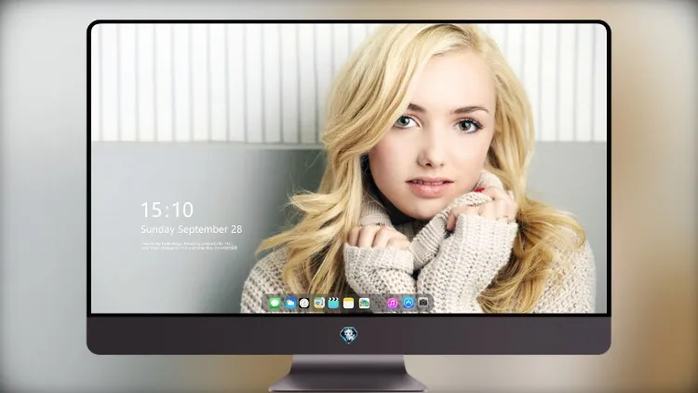Launch the pink iTunes music icon

click(393, 304)
